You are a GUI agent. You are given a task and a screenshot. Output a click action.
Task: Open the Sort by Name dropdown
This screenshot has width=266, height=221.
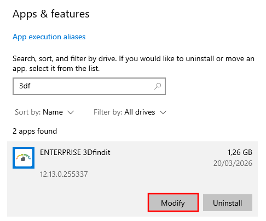click(44, 112)
